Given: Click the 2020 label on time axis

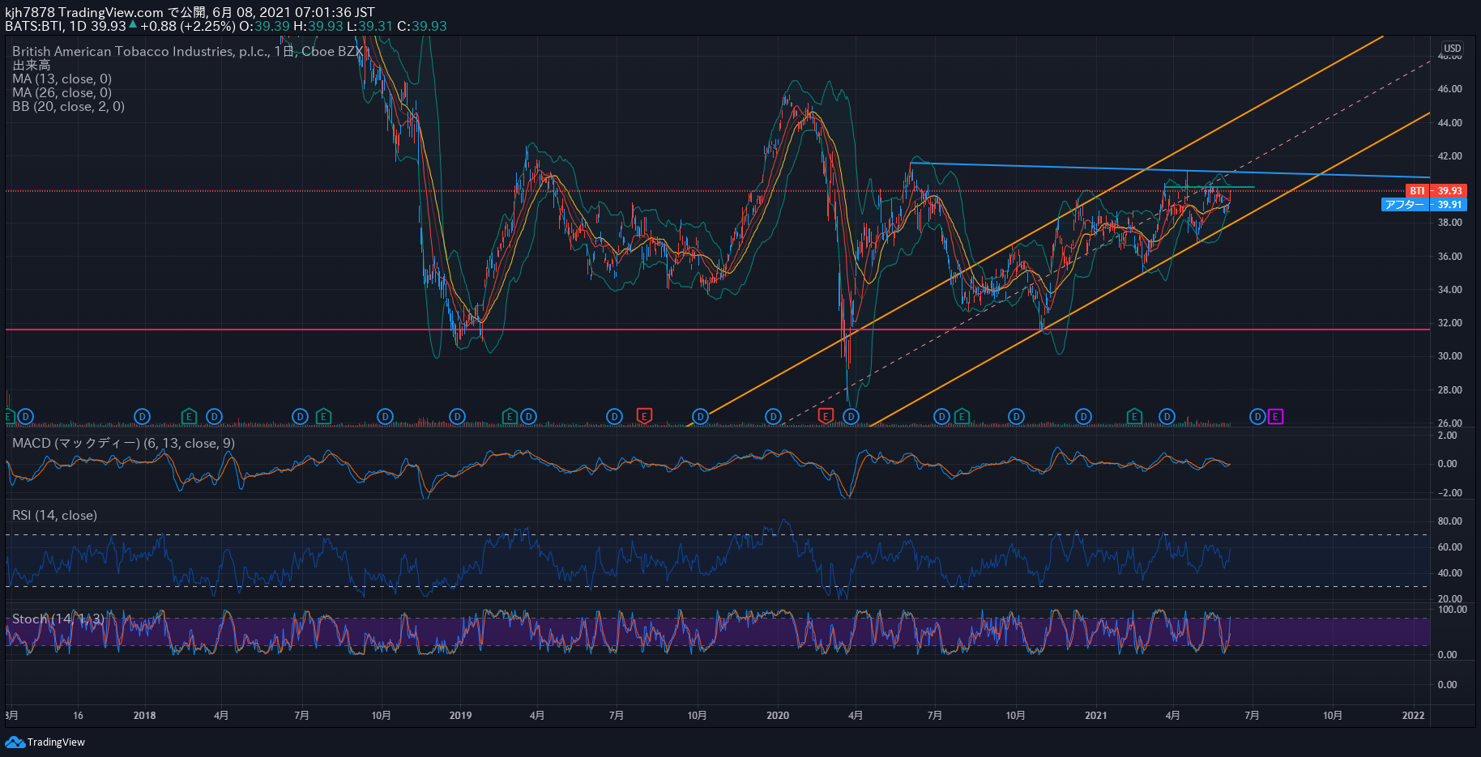Looking at the screenshot, I should (x=778, y=715).
